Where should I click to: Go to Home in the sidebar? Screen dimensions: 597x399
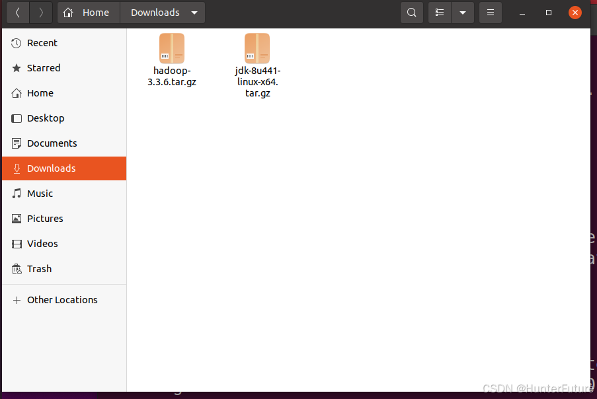click(x=64, y=93)
